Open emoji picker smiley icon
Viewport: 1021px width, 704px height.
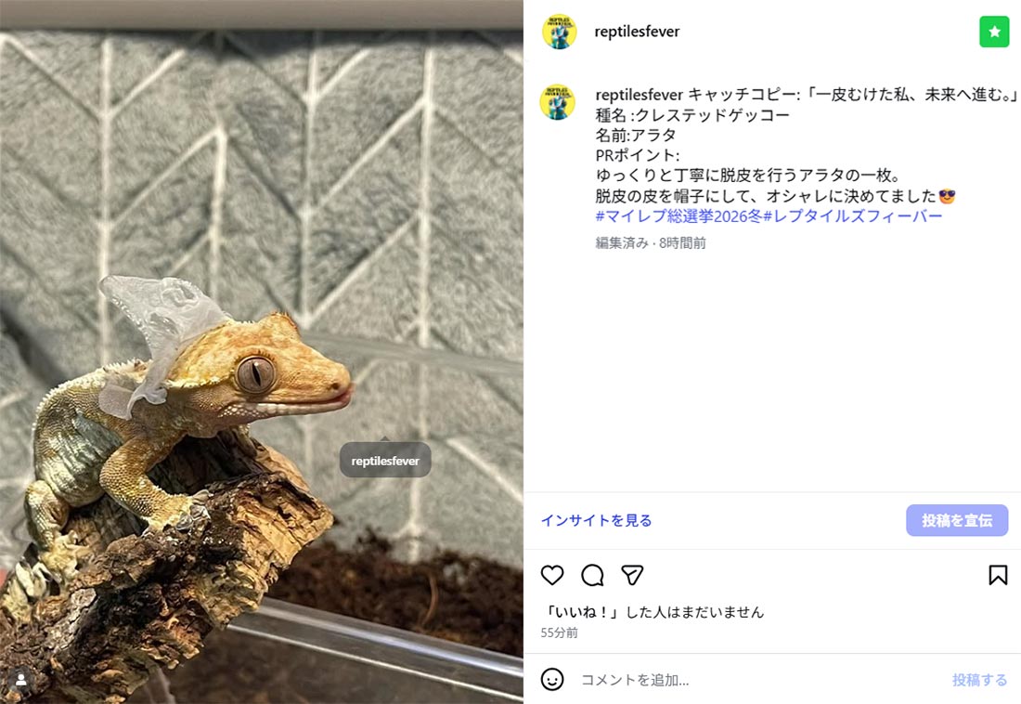(x=552, y=679)
